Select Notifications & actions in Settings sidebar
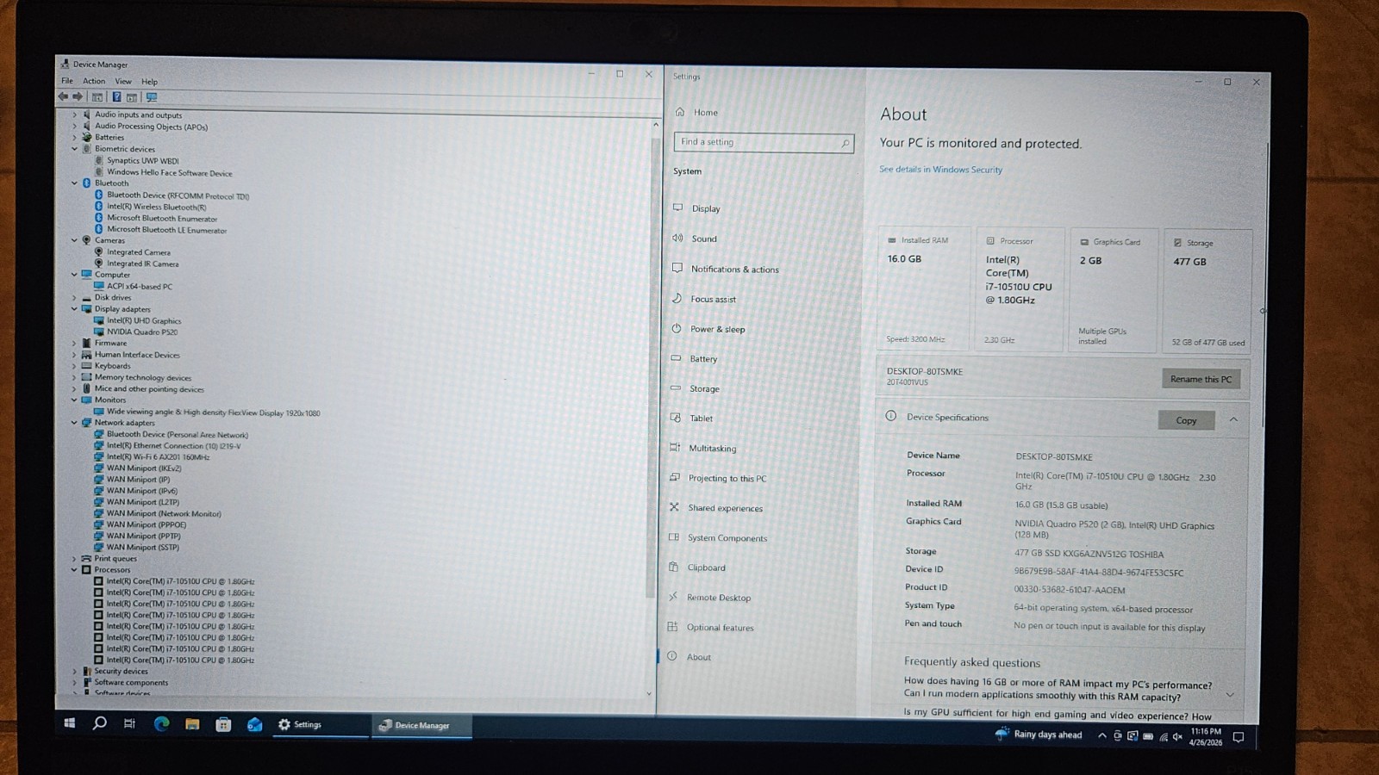The image size is (1379, 775). [734, 269]
